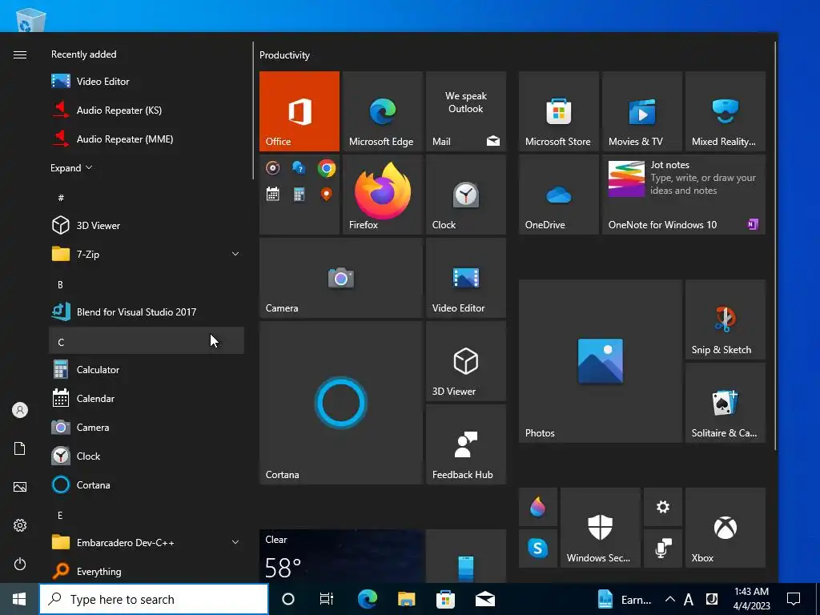This screenshot has height=615, width=820.
Task: Open Cortana circle on taskbar
Action: coord(288,599)
